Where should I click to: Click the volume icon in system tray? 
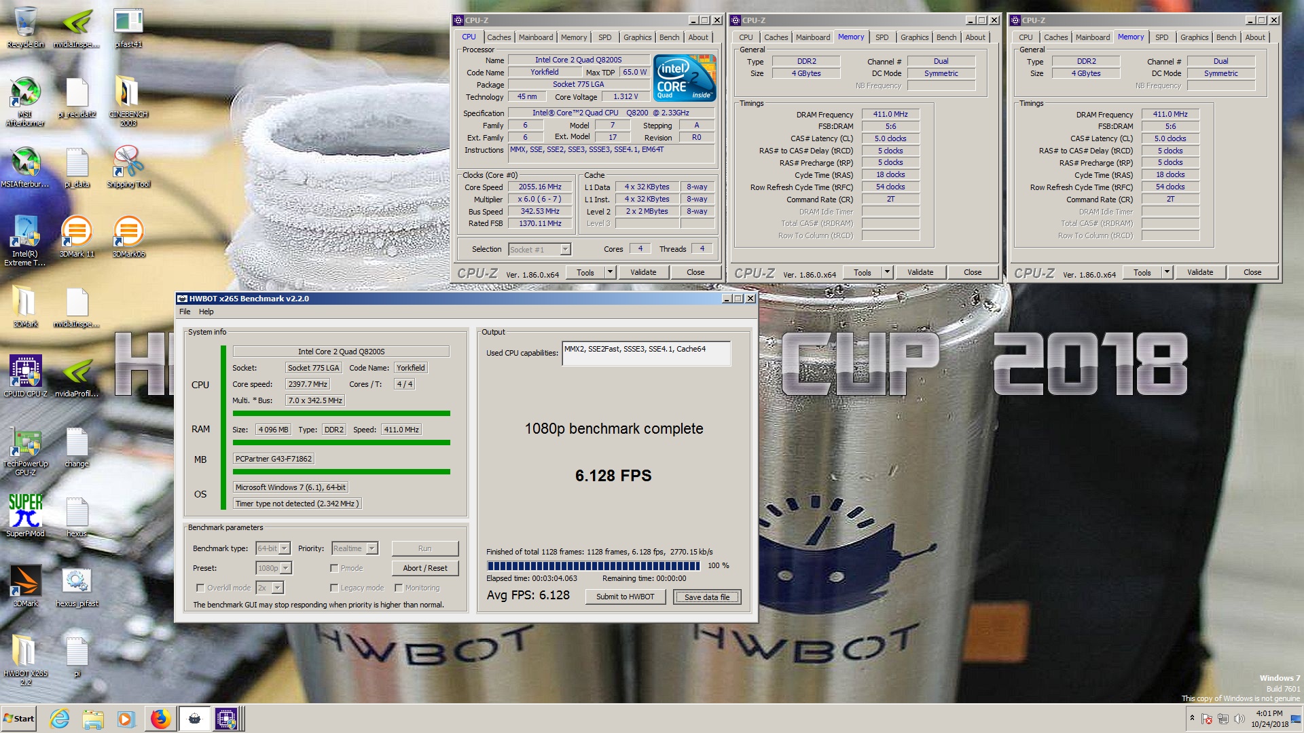1239,719
